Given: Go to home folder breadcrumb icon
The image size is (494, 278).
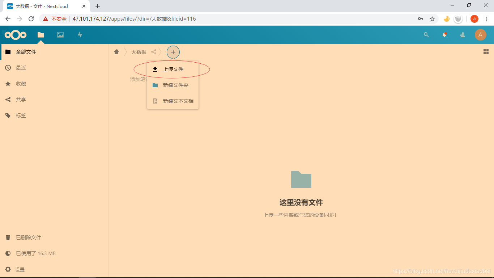Looking at the screenshot, I should tap(116, 52).
